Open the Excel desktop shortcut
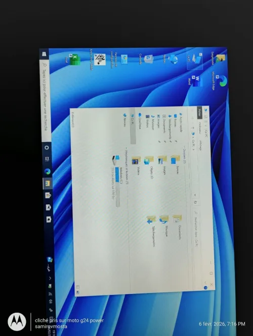The width and height of the screenshot is (253, 336). click(x=74, y=59)
